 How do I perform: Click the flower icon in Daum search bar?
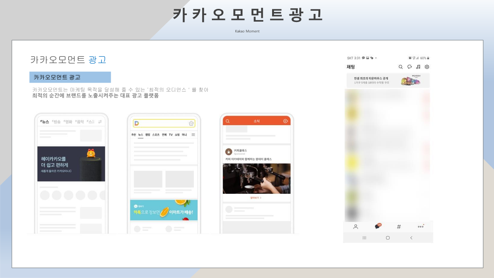click(x=191, y=124)
